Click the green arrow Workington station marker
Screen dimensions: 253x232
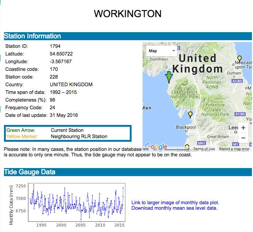169,77
